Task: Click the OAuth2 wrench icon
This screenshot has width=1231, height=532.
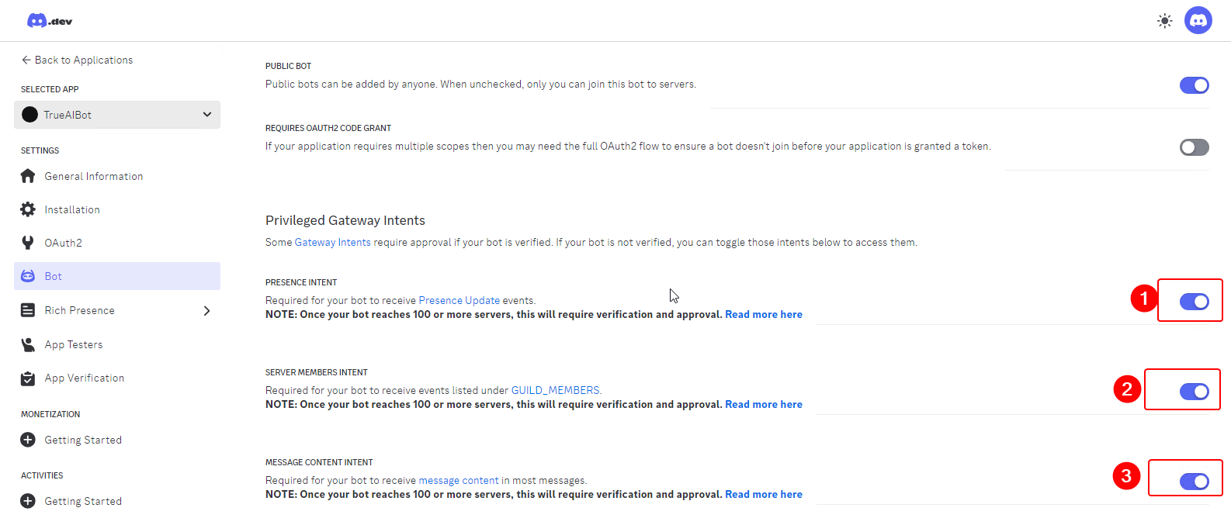Action: click(28, 243)
